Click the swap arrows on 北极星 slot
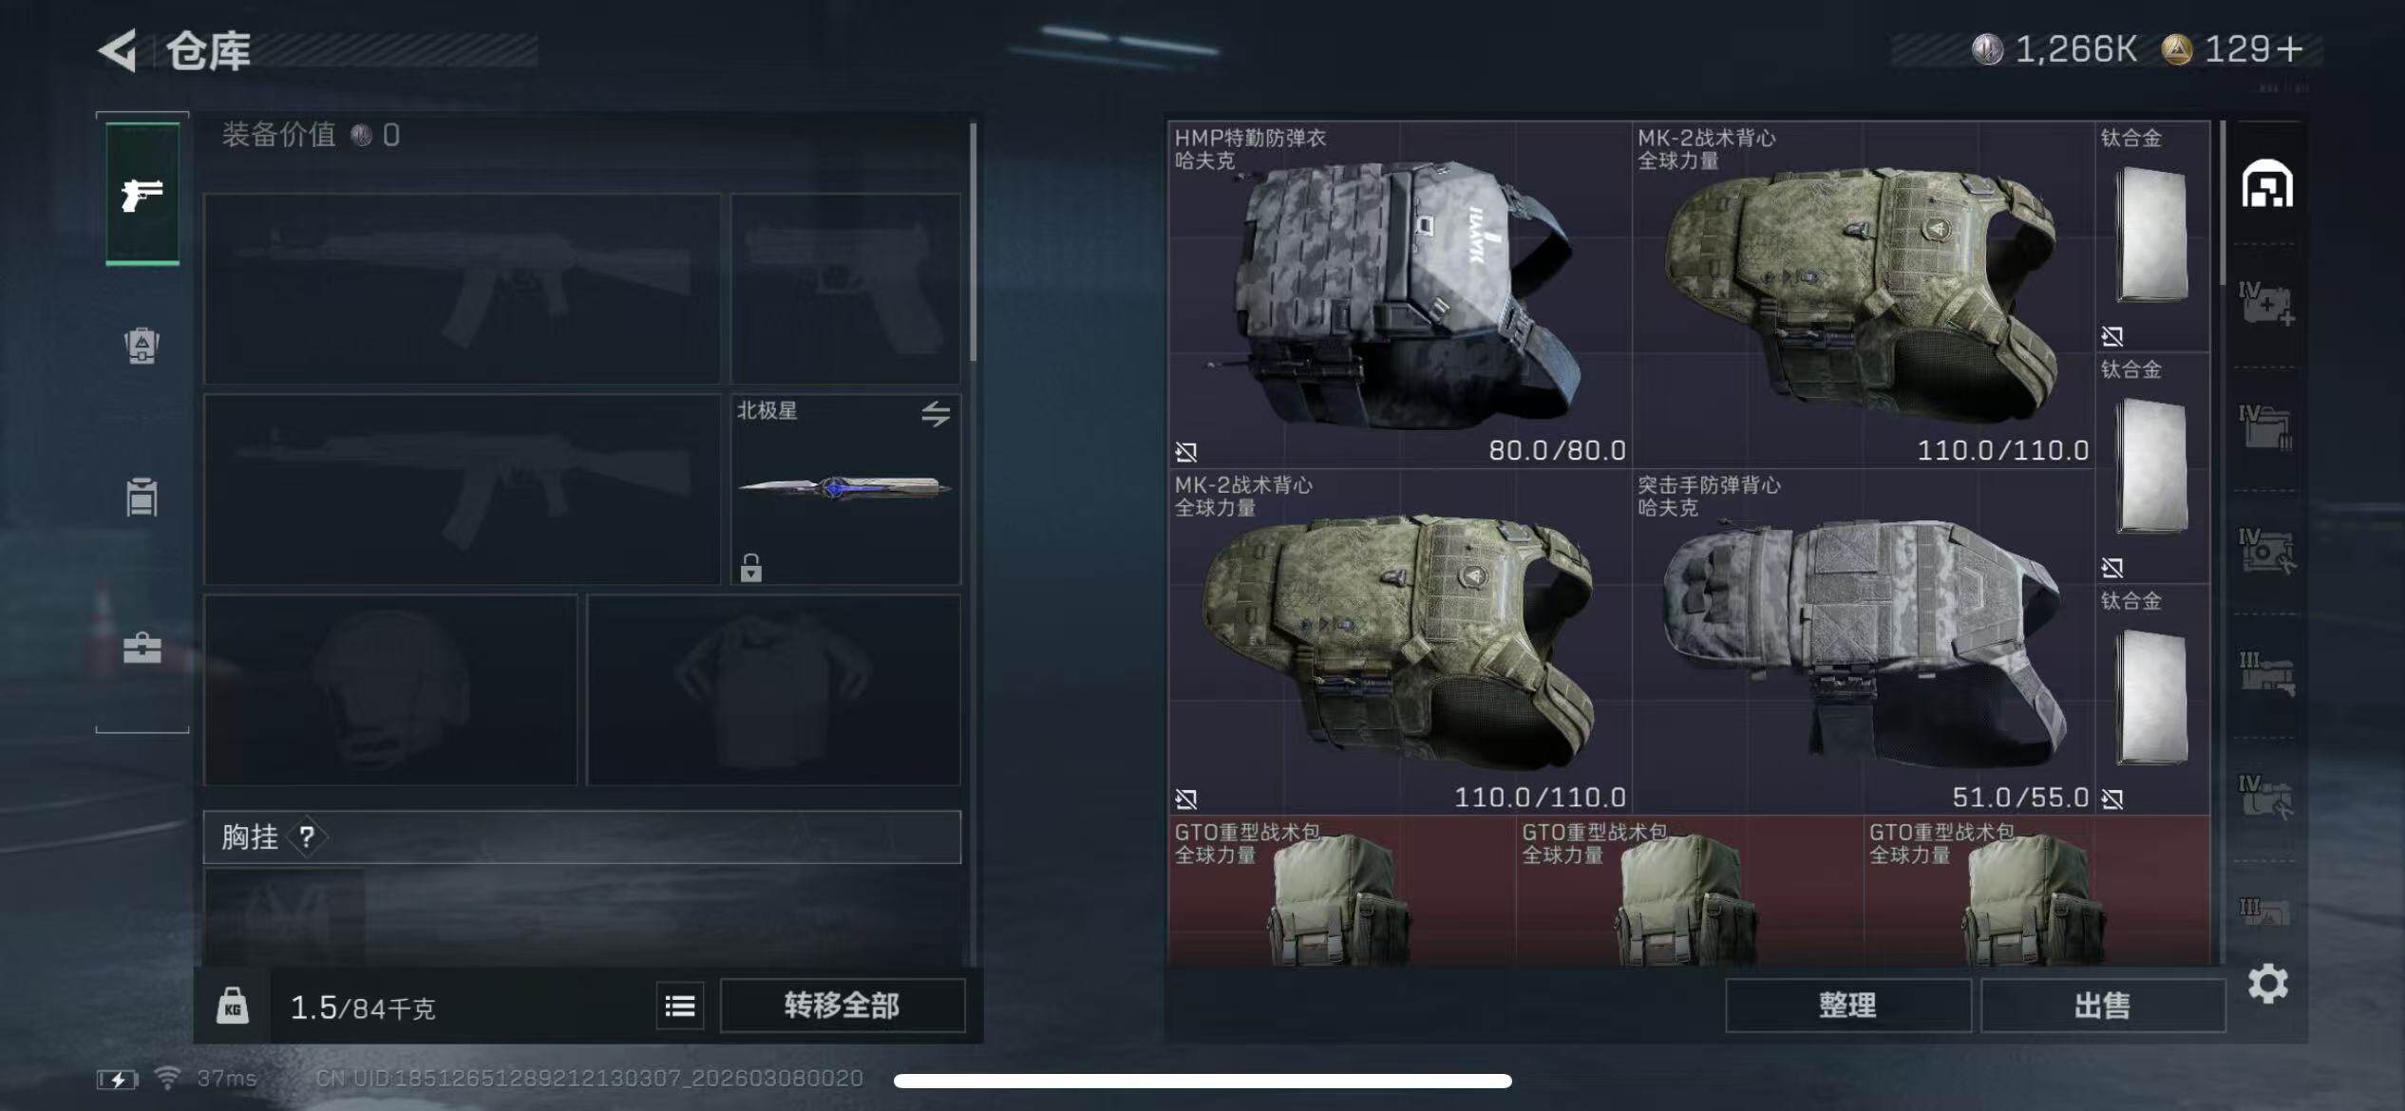Viewport: 2405px width, 1111px height. 936,413
